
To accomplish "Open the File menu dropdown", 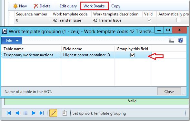I will pos(12,41).
